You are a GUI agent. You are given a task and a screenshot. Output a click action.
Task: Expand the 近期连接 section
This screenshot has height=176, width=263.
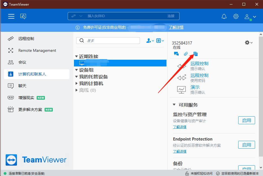[x=77, y=56]
